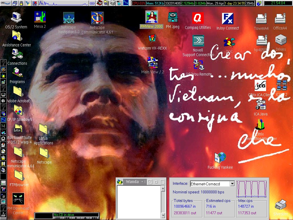Open the Lotus Applications folder

pos(43,129)
